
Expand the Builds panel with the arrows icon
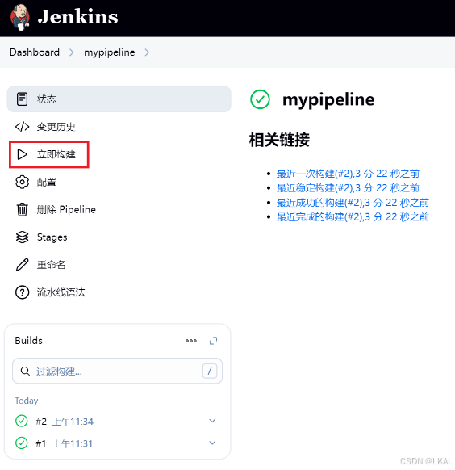[213, 341]
